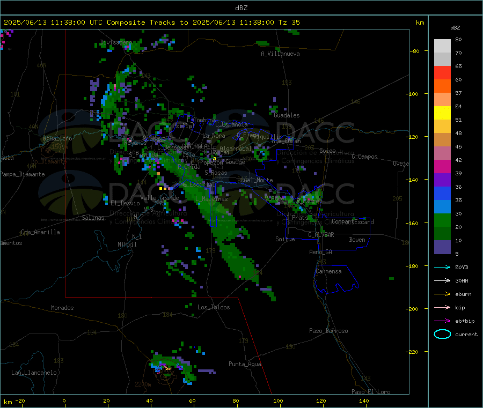483x408 pixels.
Task: Select the slate swatch between 10 and 5 dBZ
Action: tap(442, 247)
